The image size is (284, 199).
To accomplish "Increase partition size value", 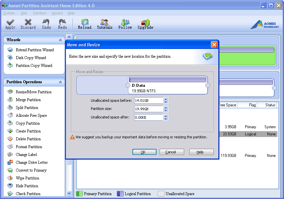I will (x=166, y=108).
